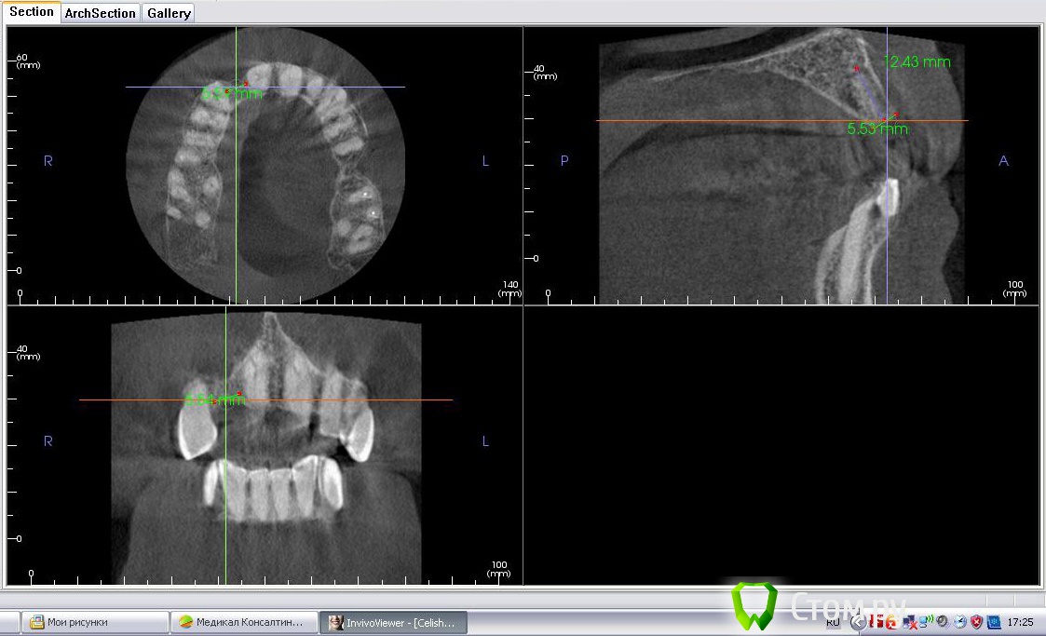Open the Gallery tab

[x=169, y=13]
